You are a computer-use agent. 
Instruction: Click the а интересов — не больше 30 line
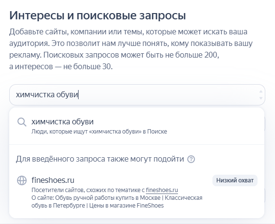pos(61,66)
